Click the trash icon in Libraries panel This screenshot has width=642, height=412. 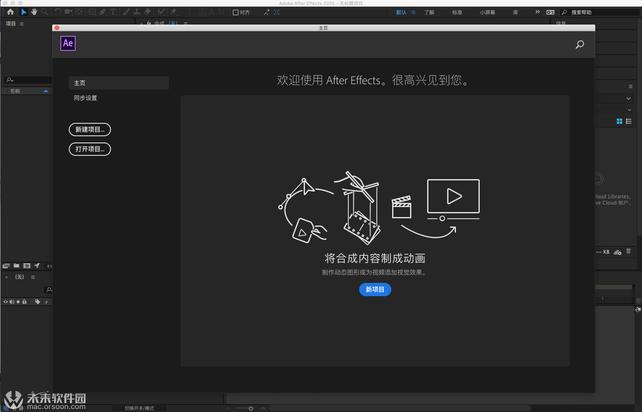point(629,251)
